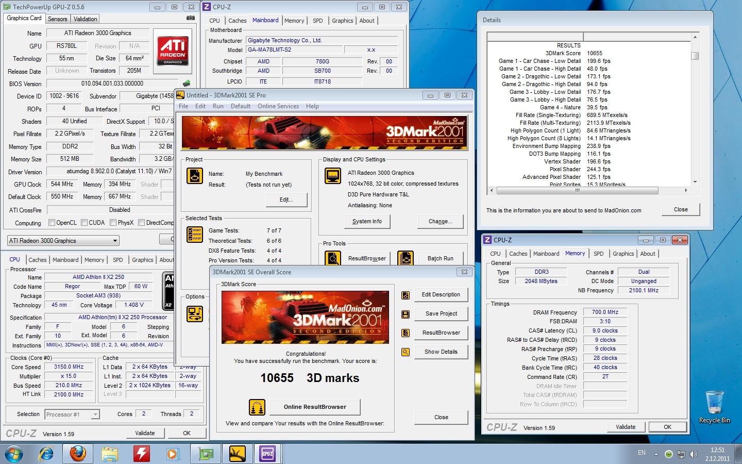Viewport: 742px width, 464px height.
Task: Show hidden icons arrow in system tray
Action: pos(656,454)
